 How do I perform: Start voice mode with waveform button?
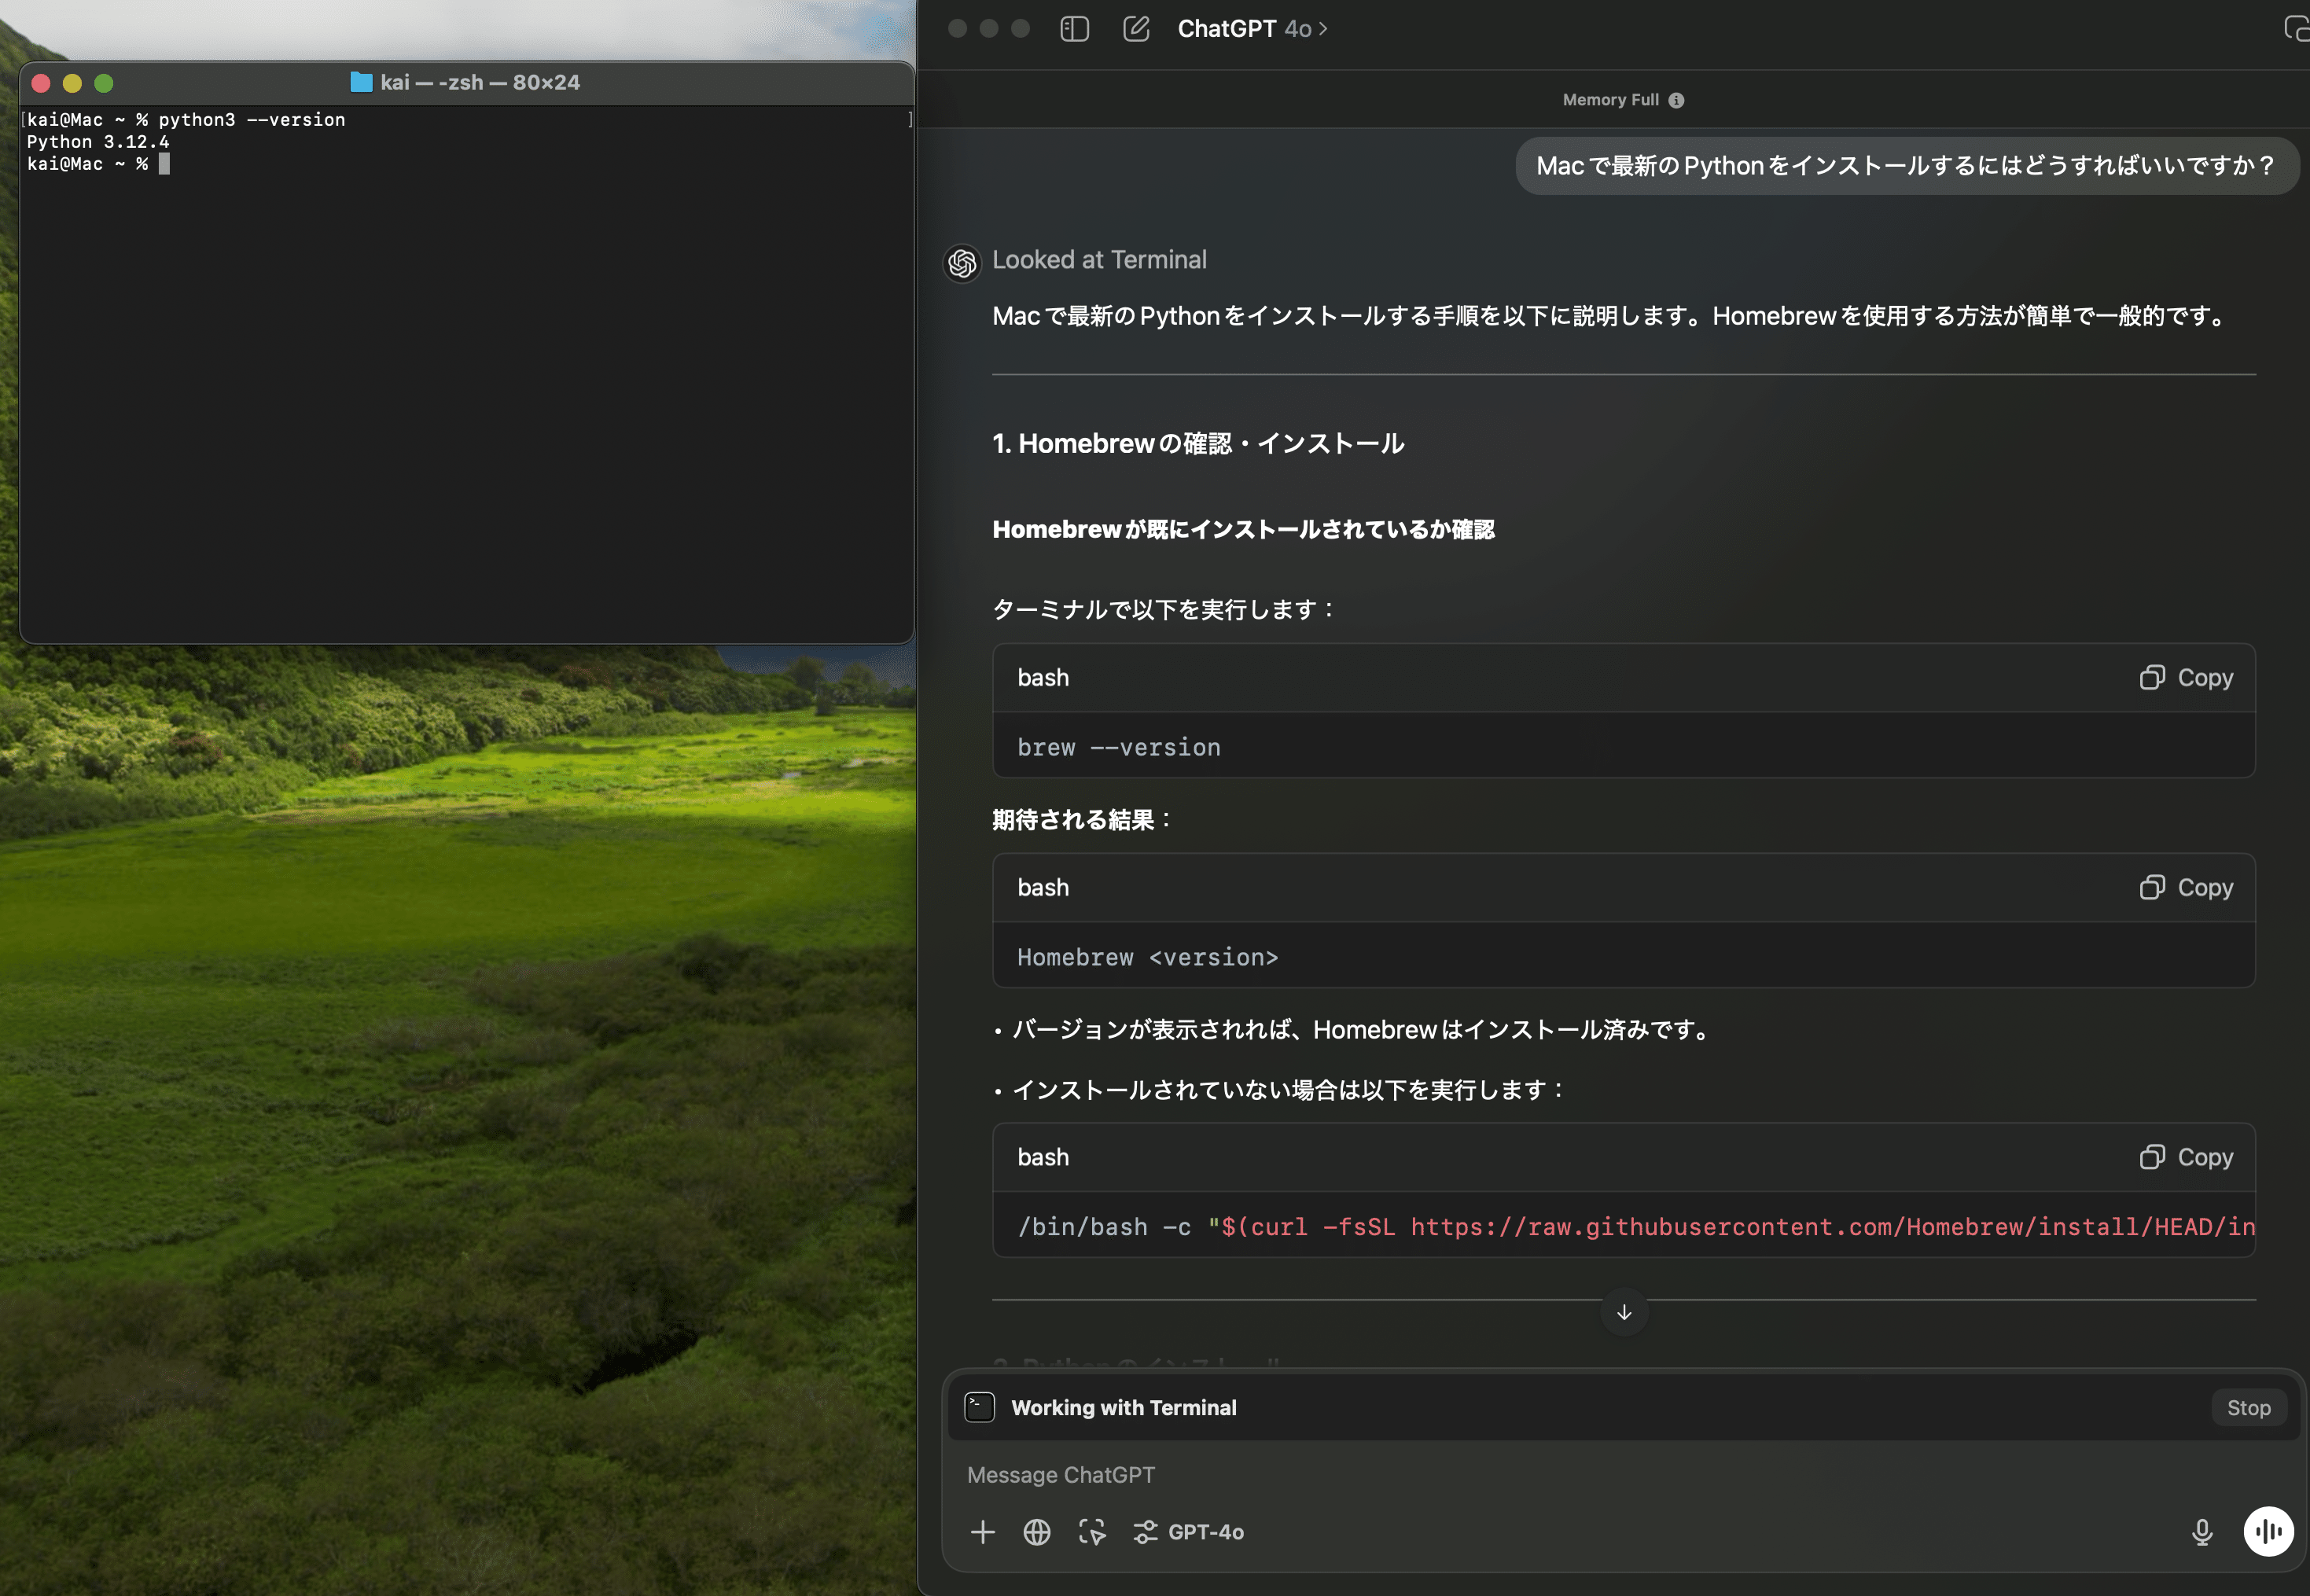(2267, 1532)
